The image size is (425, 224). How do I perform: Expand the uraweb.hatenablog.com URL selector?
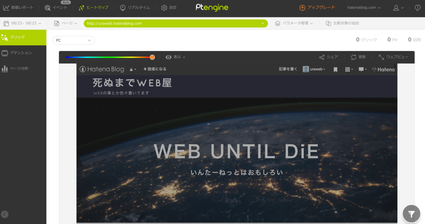click(176, 23)
